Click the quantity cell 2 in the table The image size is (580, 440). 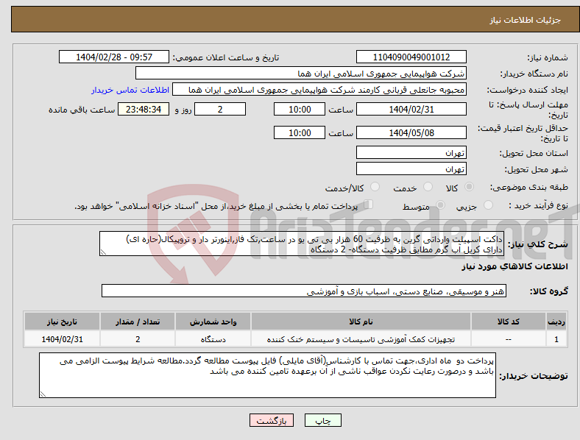(x=138, y=339)
